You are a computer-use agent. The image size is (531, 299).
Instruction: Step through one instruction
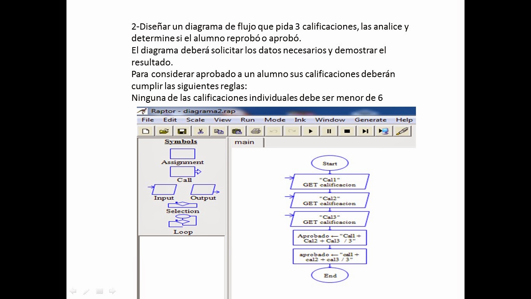[x=365, y=131]
